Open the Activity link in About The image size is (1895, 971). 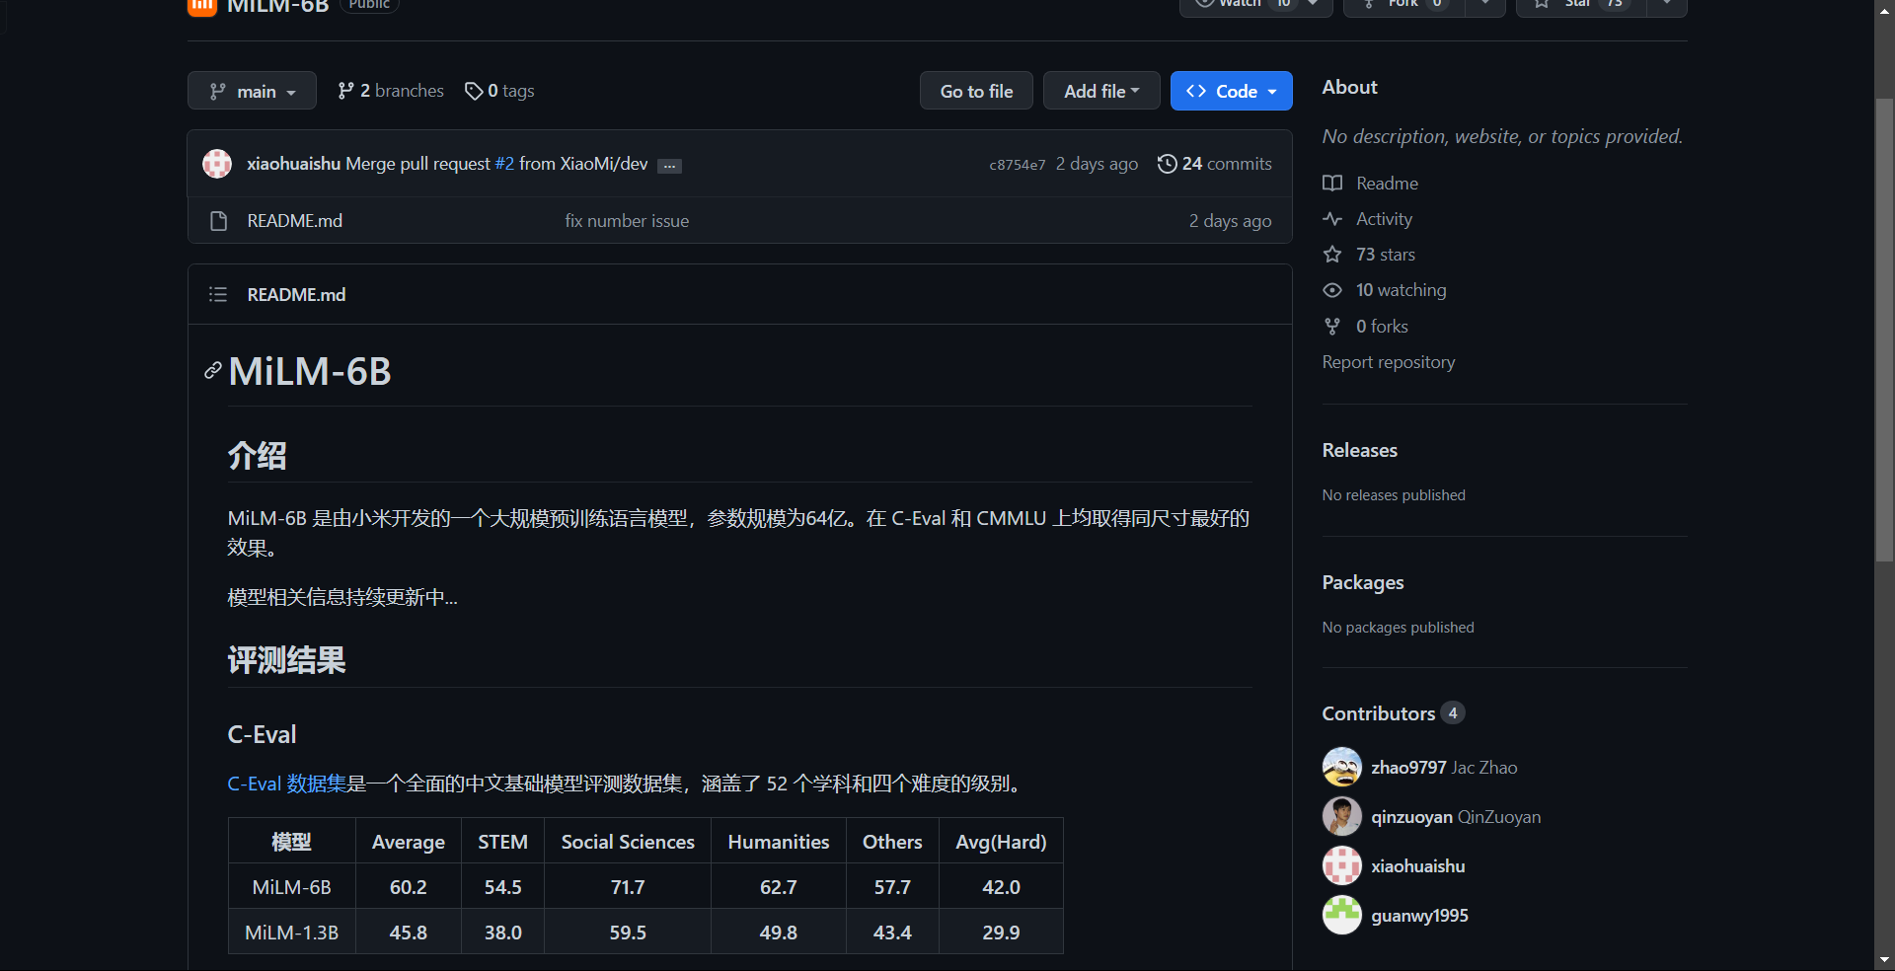pos(1384,219)
